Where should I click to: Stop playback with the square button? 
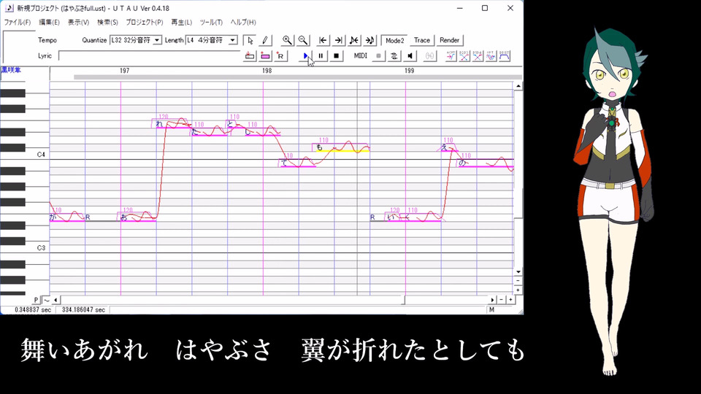tap(336, 56)
